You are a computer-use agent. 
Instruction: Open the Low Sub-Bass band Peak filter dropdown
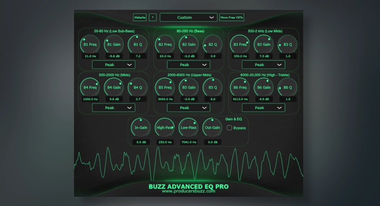114,65
